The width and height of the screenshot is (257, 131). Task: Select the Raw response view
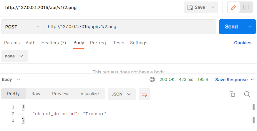(36, 94)
